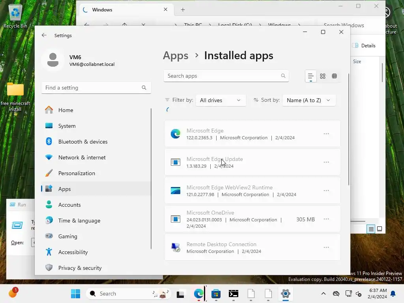Open System settings

tap(96, 126)
